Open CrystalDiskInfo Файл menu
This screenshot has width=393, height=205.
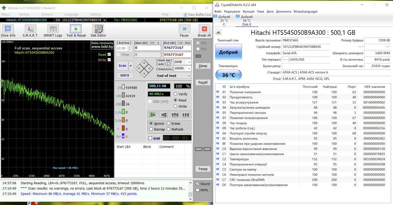[x=218, y=11]
